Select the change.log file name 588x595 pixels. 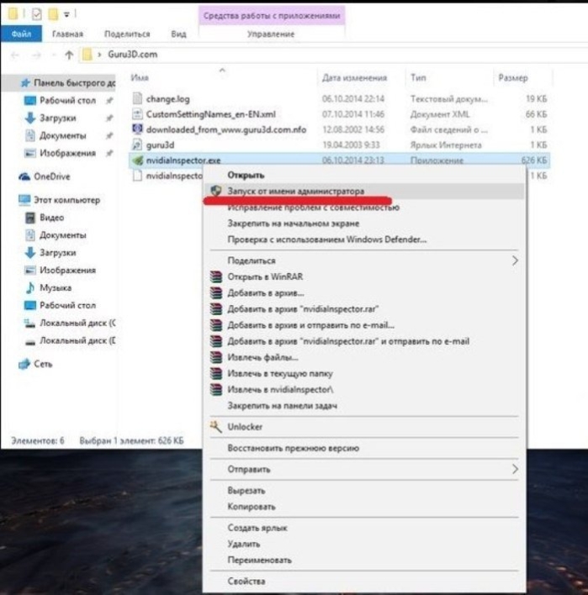click(168, 99)
